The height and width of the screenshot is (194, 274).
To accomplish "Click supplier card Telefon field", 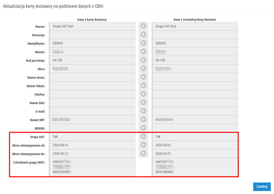I will coord(92,94).
